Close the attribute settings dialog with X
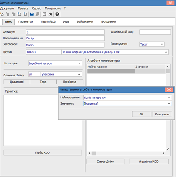176x177 pixels. point(169,89)
